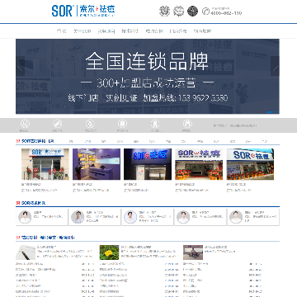This screenshot has width=297, height=297.
Task: Open the fifth navigation menu item
Action: point(154,31)
